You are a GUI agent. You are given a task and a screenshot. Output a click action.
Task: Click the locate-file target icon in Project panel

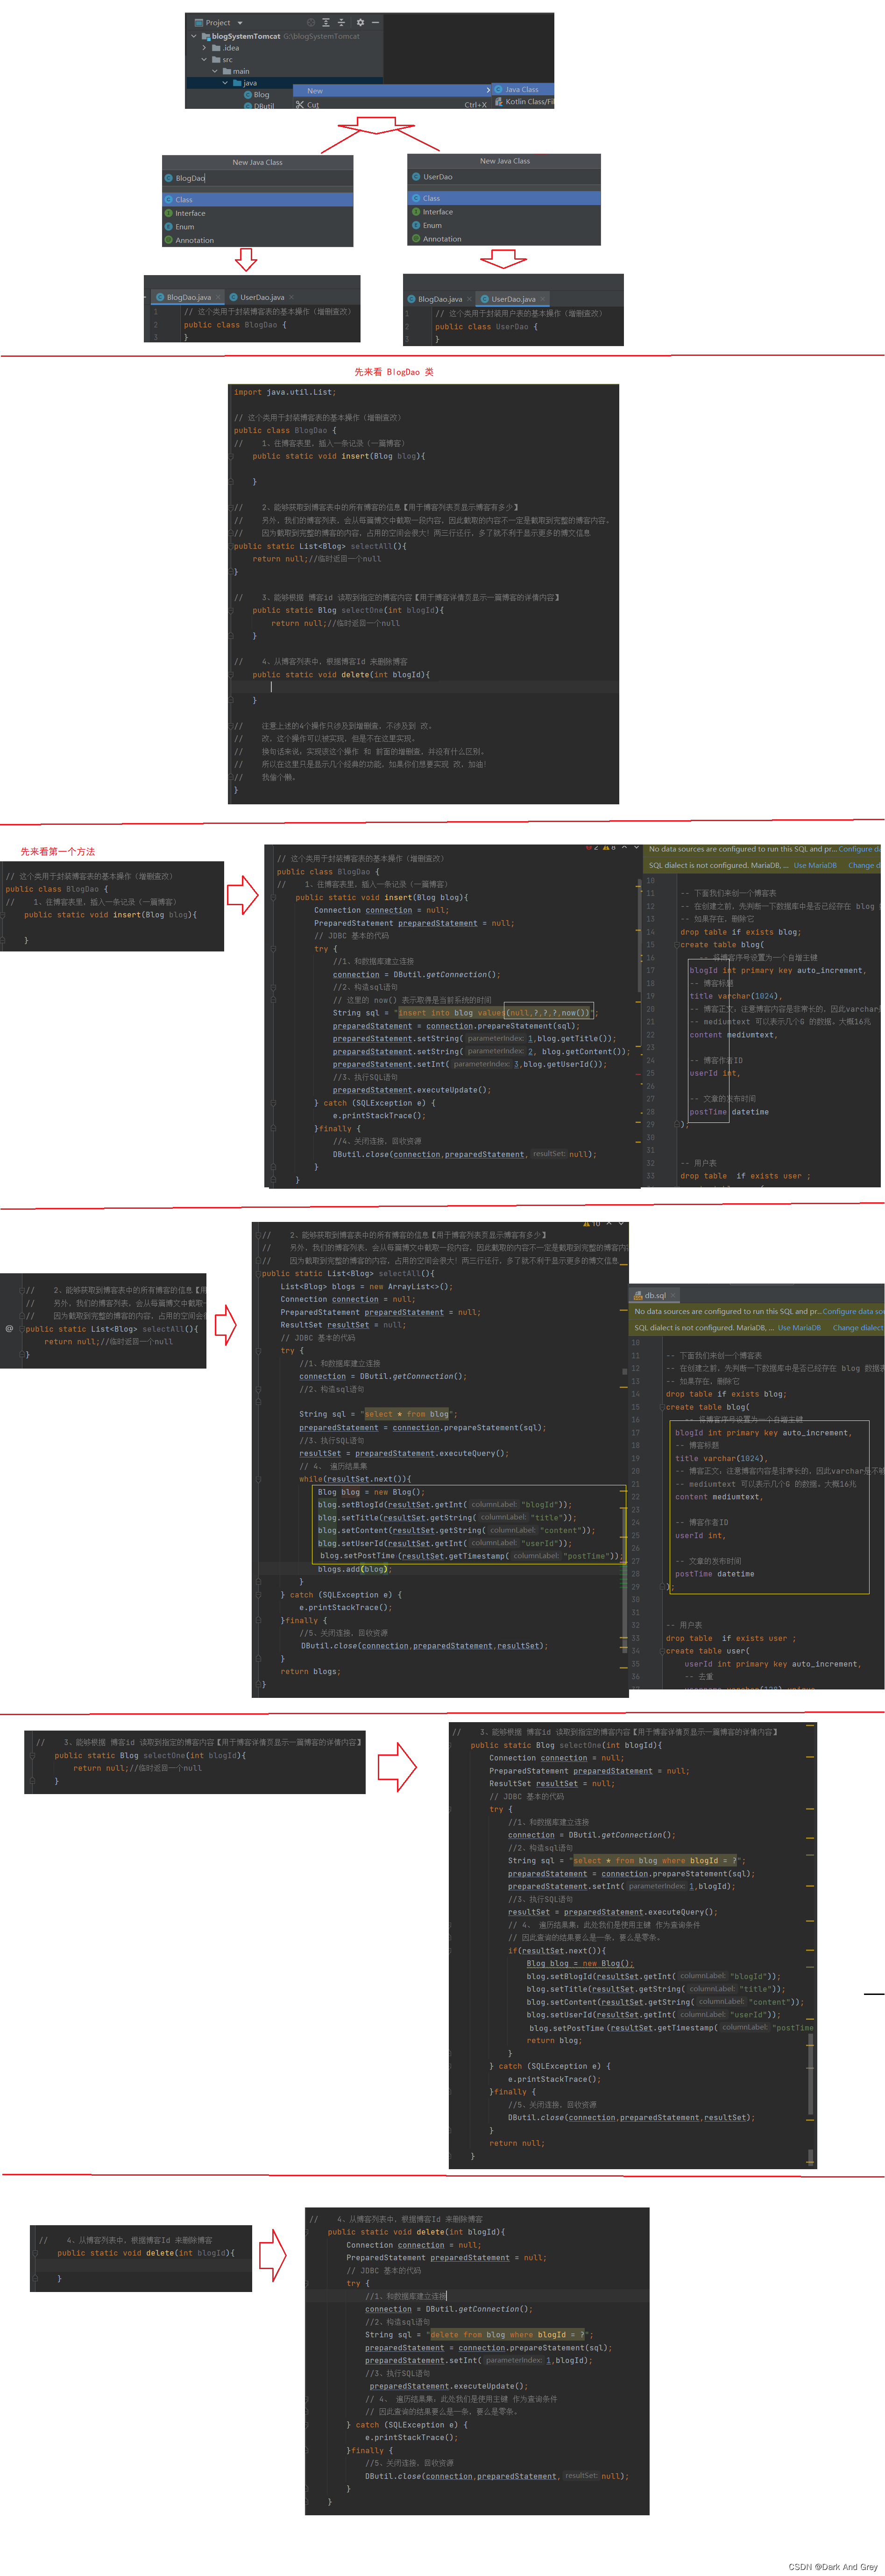[311, 22]
